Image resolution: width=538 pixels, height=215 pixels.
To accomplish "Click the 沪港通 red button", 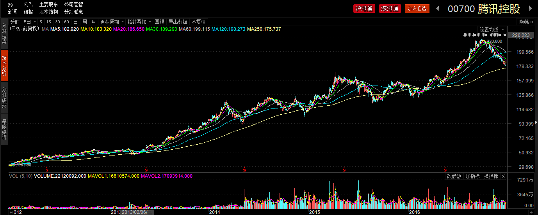I will pyautogui.click(x=364, y=9).
